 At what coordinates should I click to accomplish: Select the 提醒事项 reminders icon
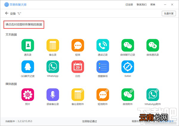(103, 67)
